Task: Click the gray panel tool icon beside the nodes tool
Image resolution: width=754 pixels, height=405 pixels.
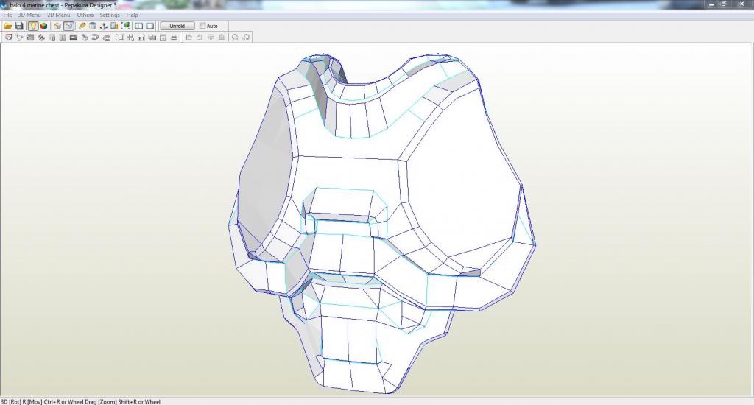Action: coord(29,37)
